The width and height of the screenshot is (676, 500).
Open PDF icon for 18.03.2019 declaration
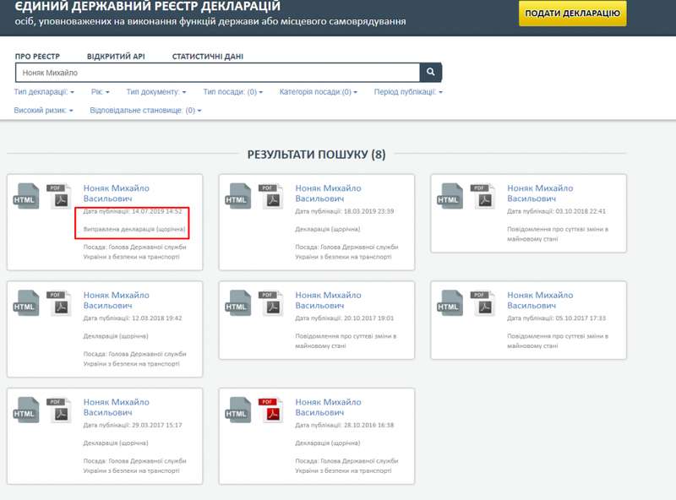point(271,196)
